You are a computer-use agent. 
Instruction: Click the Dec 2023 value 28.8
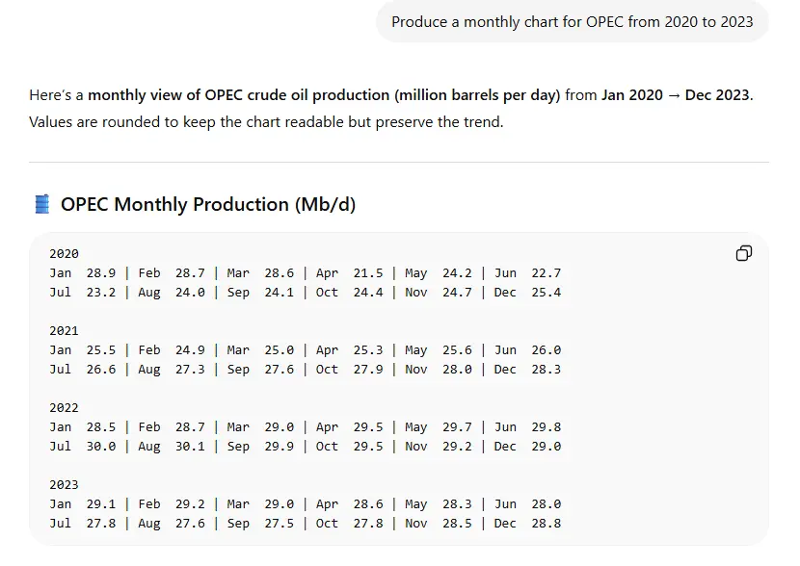coord(546,524)
